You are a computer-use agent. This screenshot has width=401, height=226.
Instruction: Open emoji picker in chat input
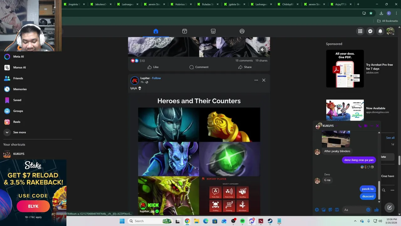click(x=368, y=210)
